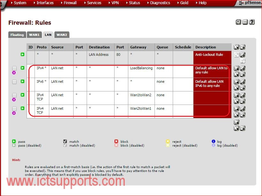
Task: Edit the Default allow LAN IPv6 rule
Action: coord(242,82)
